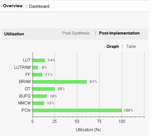Click the FF 11% bar

(x=38, y=75)
